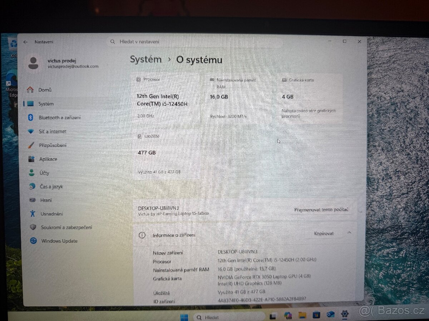Click the search magnifier icon in Settings
Viewport: 429px width, 321px height.
point(113,42)
